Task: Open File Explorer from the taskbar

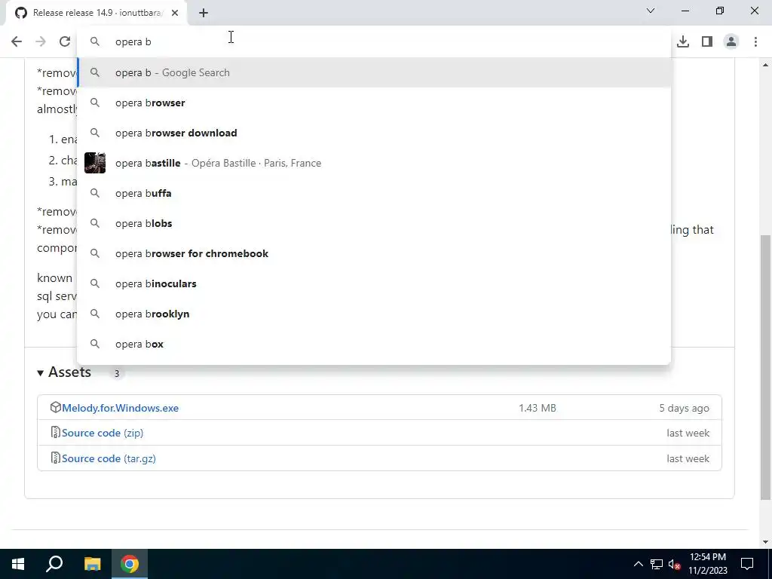Action: tap(92, 564)
